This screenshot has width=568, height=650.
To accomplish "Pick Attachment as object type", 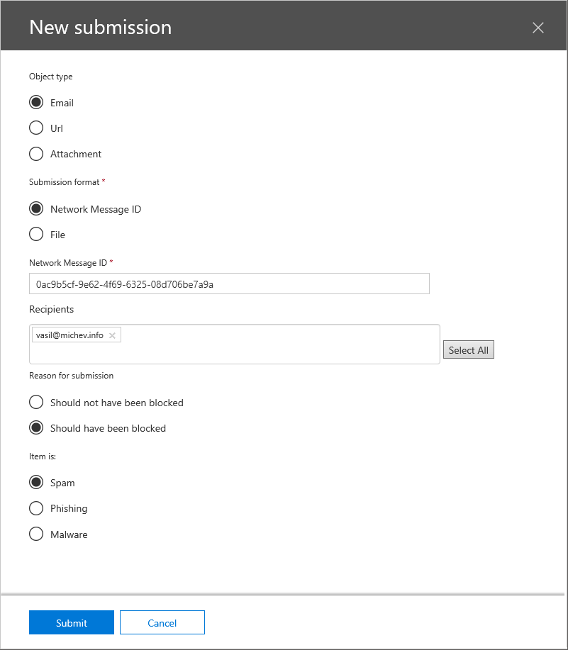I will (x=36, y=154).
